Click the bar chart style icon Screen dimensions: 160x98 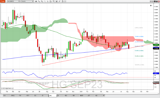(36, 1)
